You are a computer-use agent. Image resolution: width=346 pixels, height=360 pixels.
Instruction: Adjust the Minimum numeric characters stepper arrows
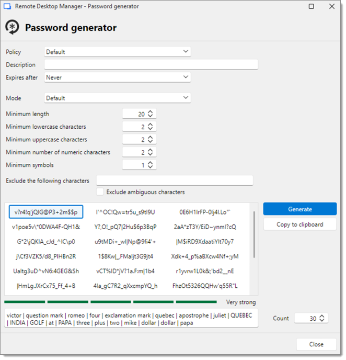click(151, 153)
